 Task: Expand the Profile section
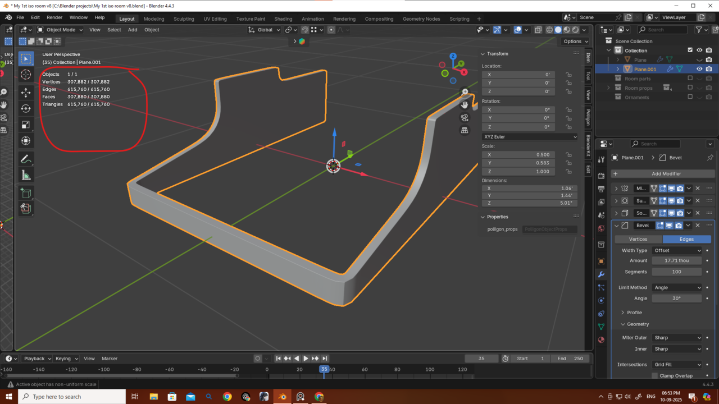pyautogui.click(x=634, y=313)
